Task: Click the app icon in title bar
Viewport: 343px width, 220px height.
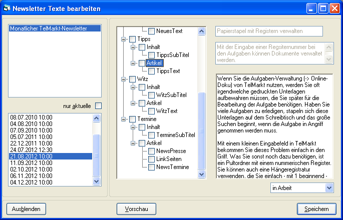Action: (x=7, y=8)
